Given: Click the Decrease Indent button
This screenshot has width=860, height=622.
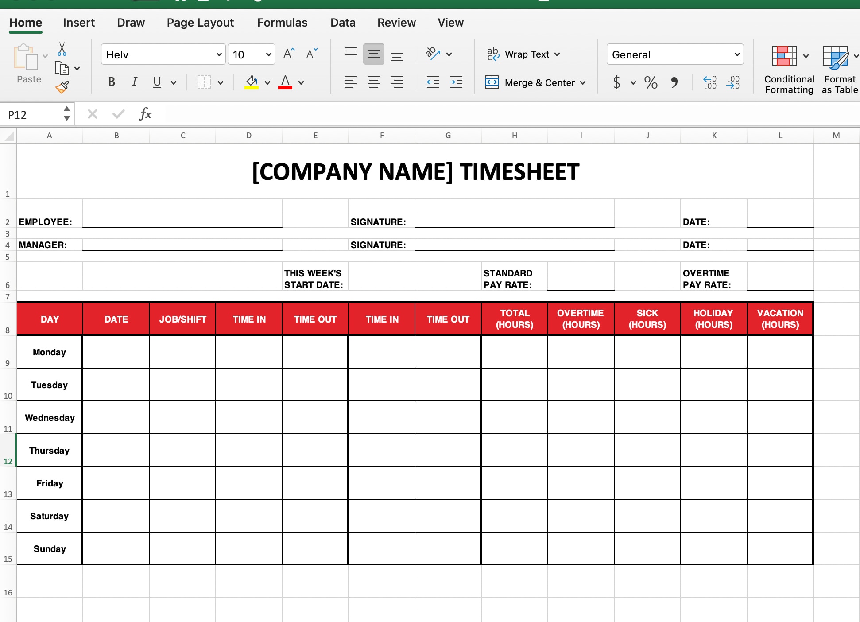Looking at the screenshot, I should (x=433, y=82).
